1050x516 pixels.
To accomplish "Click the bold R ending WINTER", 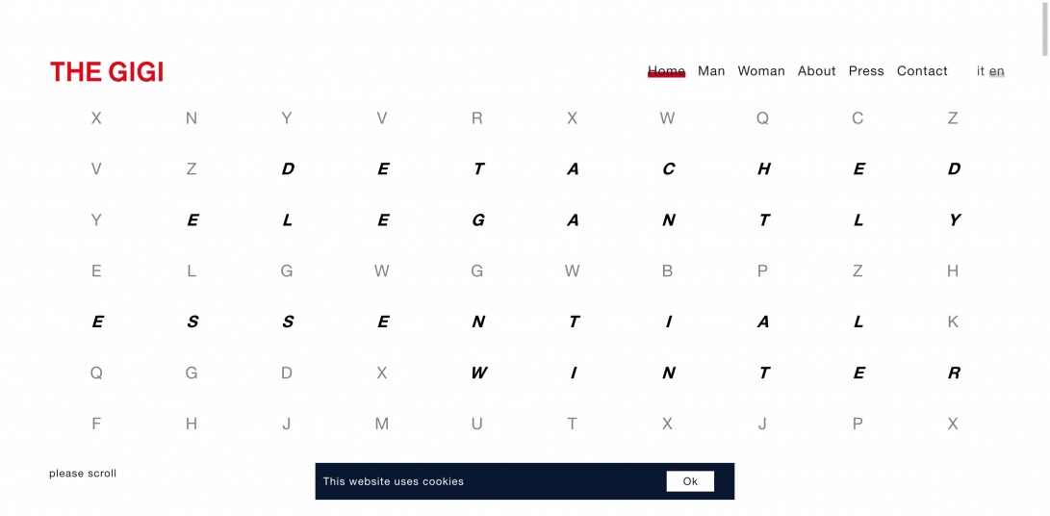I will click(955, 374).
